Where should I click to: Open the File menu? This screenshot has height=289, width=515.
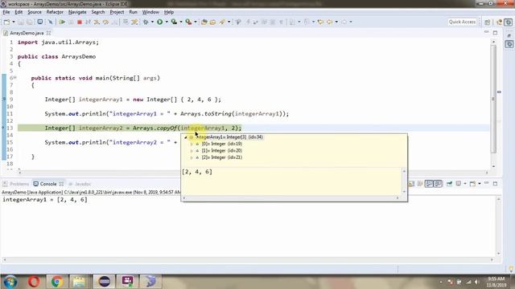pyautogui.click(x=6, y=12)
